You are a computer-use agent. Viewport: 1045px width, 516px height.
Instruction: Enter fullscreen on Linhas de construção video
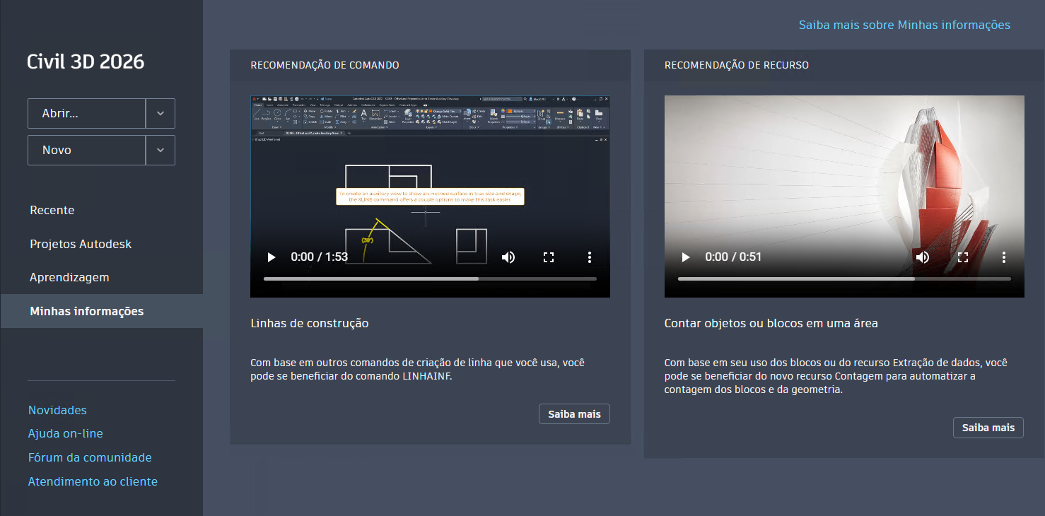click(x=549, y=257)
